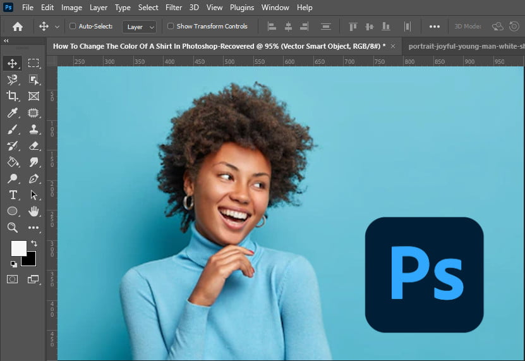The width and height of the screenshot is (525, 361).
Task: Select the Eraser tool
Action: coord(33,145)
